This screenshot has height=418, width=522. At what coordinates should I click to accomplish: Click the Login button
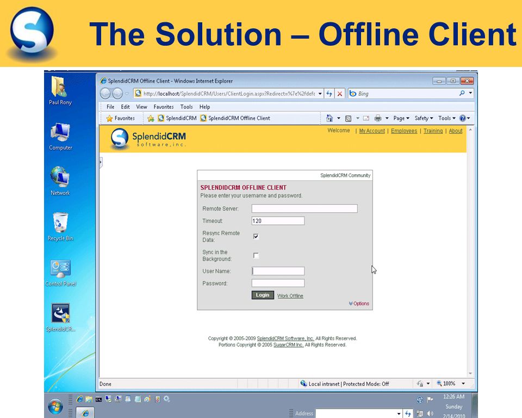point(263,295)
